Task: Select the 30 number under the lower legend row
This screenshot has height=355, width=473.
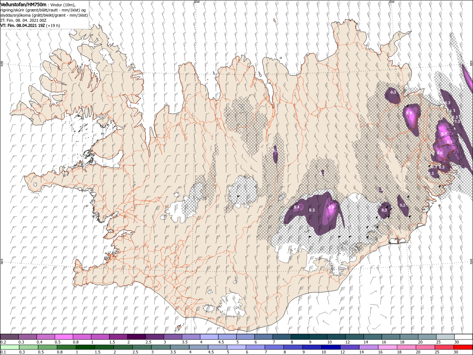Action: pos(457,352)
